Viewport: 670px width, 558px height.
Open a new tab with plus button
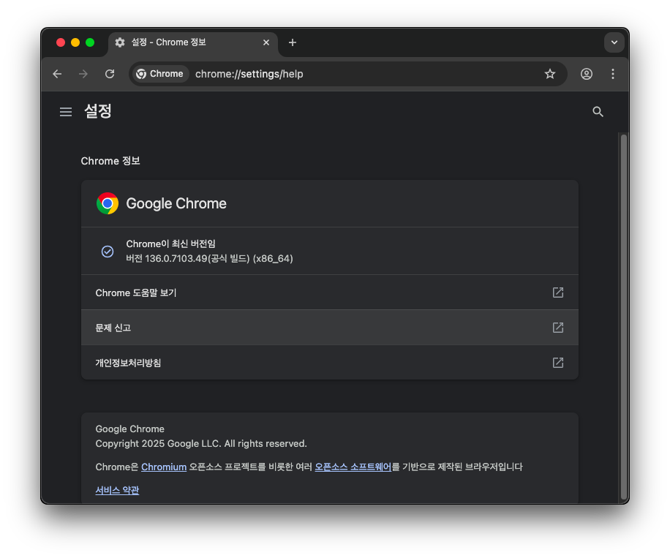pyautogui.click(x=293, y=42)
